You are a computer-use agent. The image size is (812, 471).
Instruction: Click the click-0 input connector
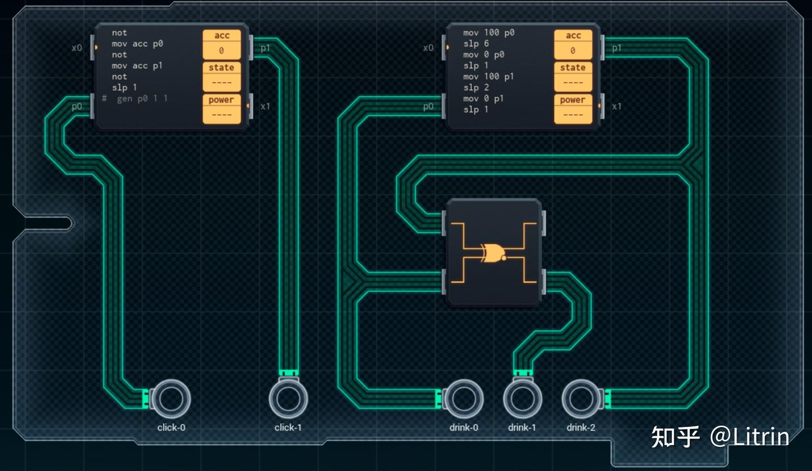pos(171,398)
